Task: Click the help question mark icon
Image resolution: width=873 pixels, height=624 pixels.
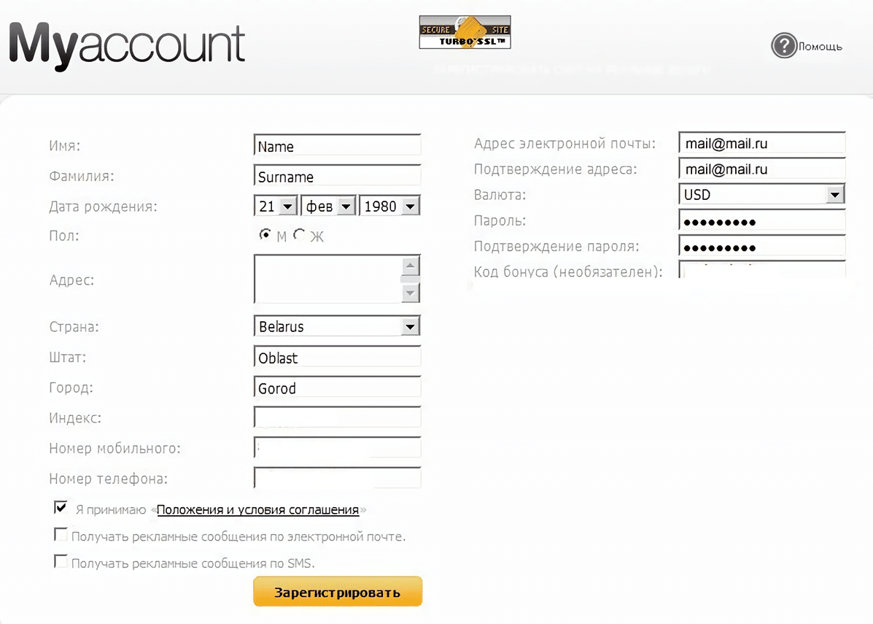Action: click(x=783, y=46)
